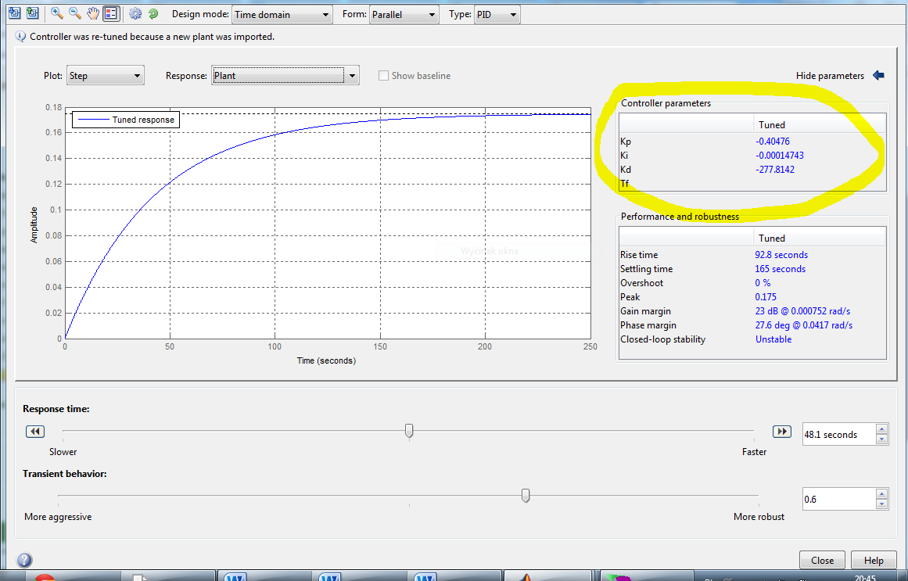
Task: Click the transient behavior 0.6 input field
Action: 839,500
